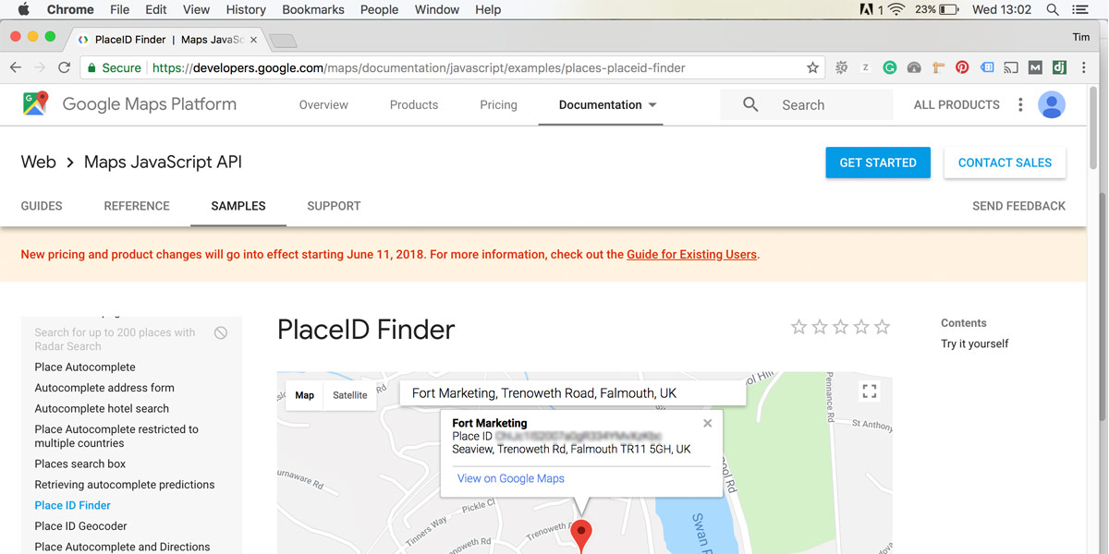Select the SAMPLES tab

(x=238, y=206)
